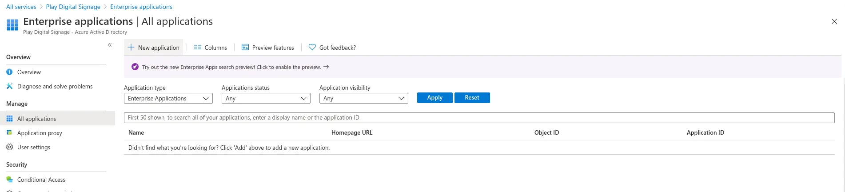
Task: Click the 'Didn't find what you're looking for' message
Action: pos(229,148)
